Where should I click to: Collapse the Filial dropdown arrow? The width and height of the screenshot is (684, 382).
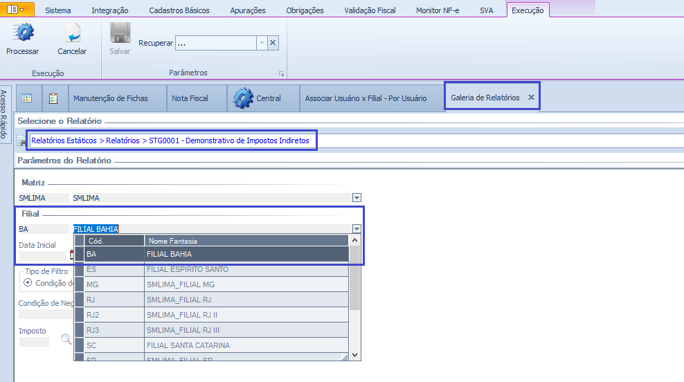point(357,229)
